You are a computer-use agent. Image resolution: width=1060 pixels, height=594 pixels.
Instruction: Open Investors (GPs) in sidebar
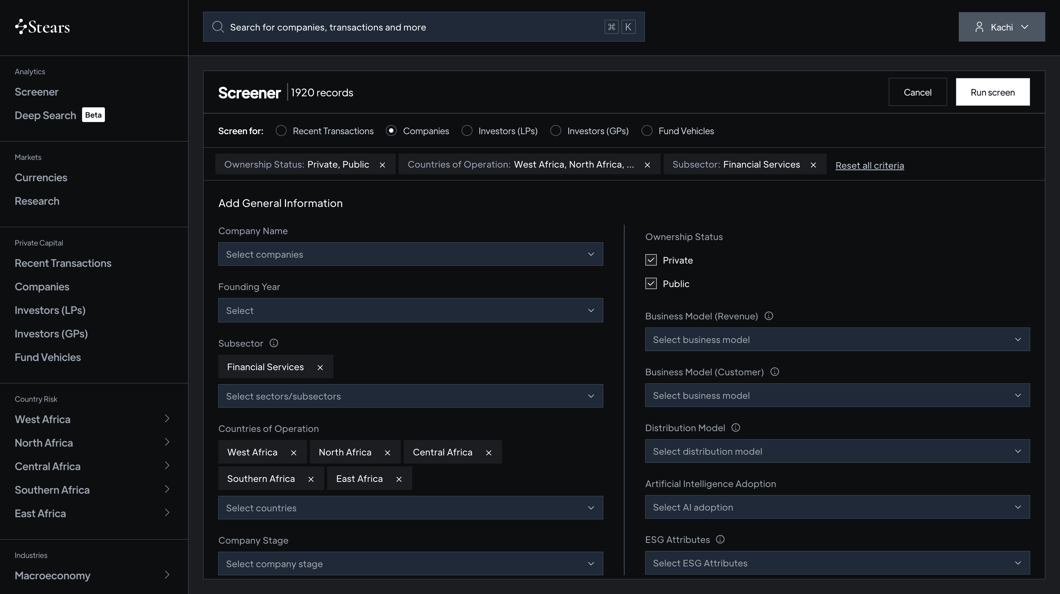click(52, 333)
